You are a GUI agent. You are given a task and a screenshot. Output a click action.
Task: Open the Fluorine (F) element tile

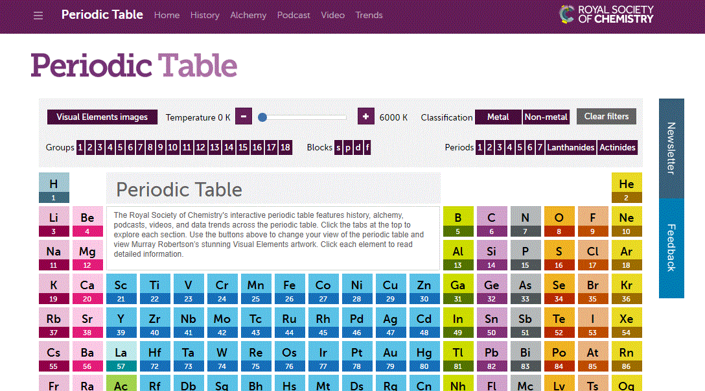pyautogui.click(x=593, y=221)
